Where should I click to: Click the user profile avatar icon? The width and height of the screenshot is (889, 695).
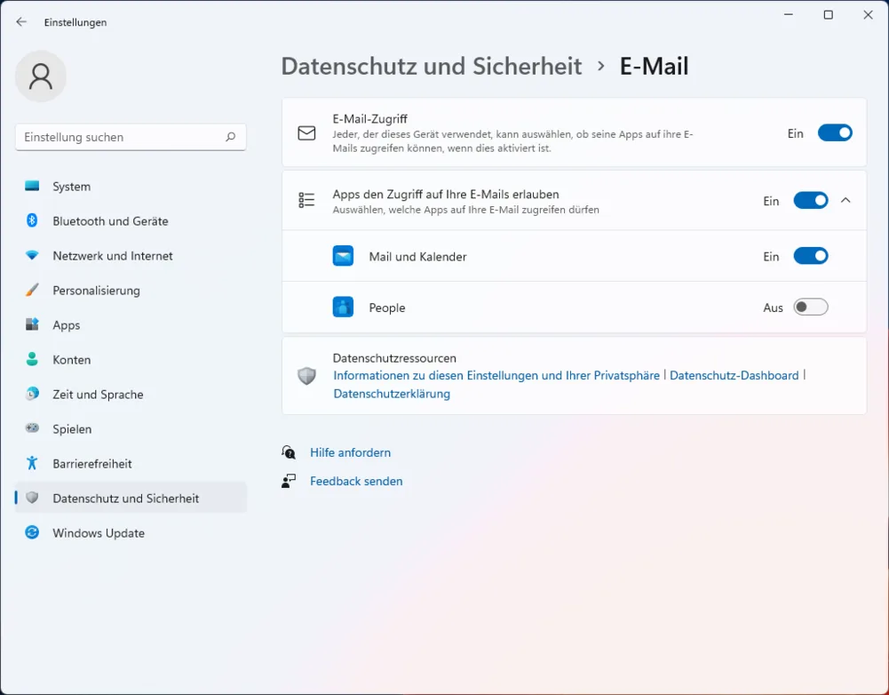(41, 76)
